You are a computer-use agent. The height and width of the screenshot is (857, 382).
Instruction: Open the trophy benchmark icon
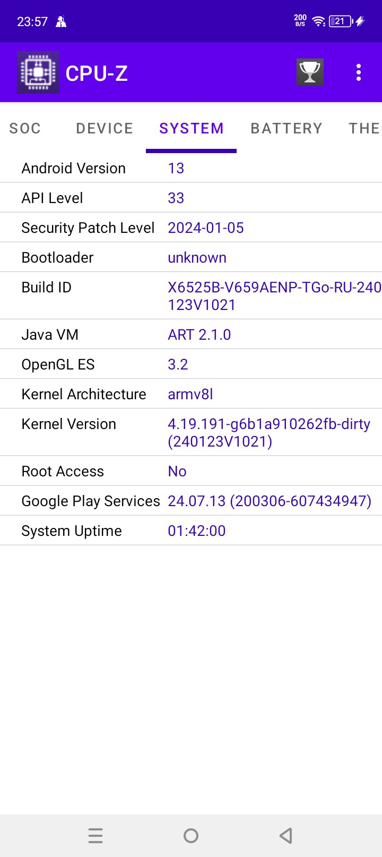tap(310, 72)
